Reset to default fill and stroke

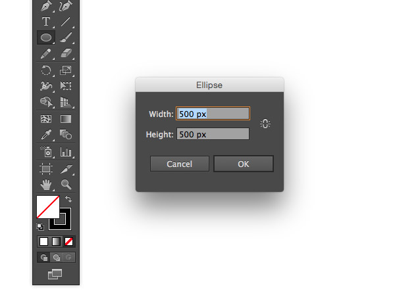point(39,225)
